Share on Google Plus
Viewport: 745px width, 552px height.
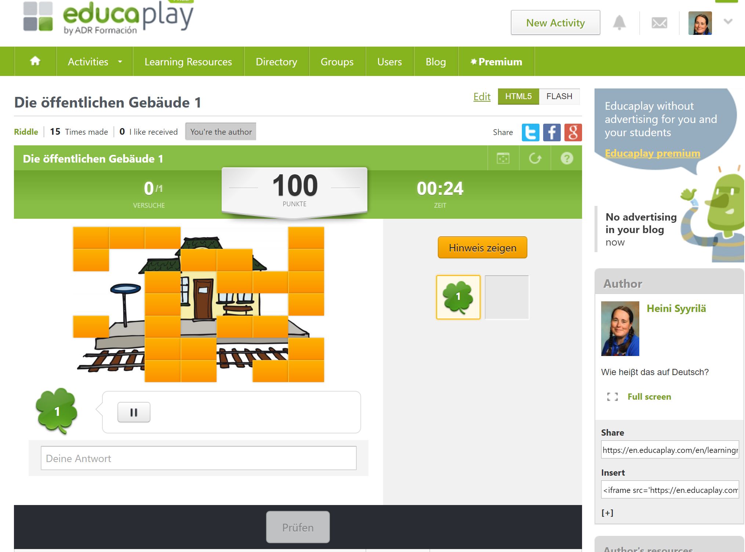point(573,132)
